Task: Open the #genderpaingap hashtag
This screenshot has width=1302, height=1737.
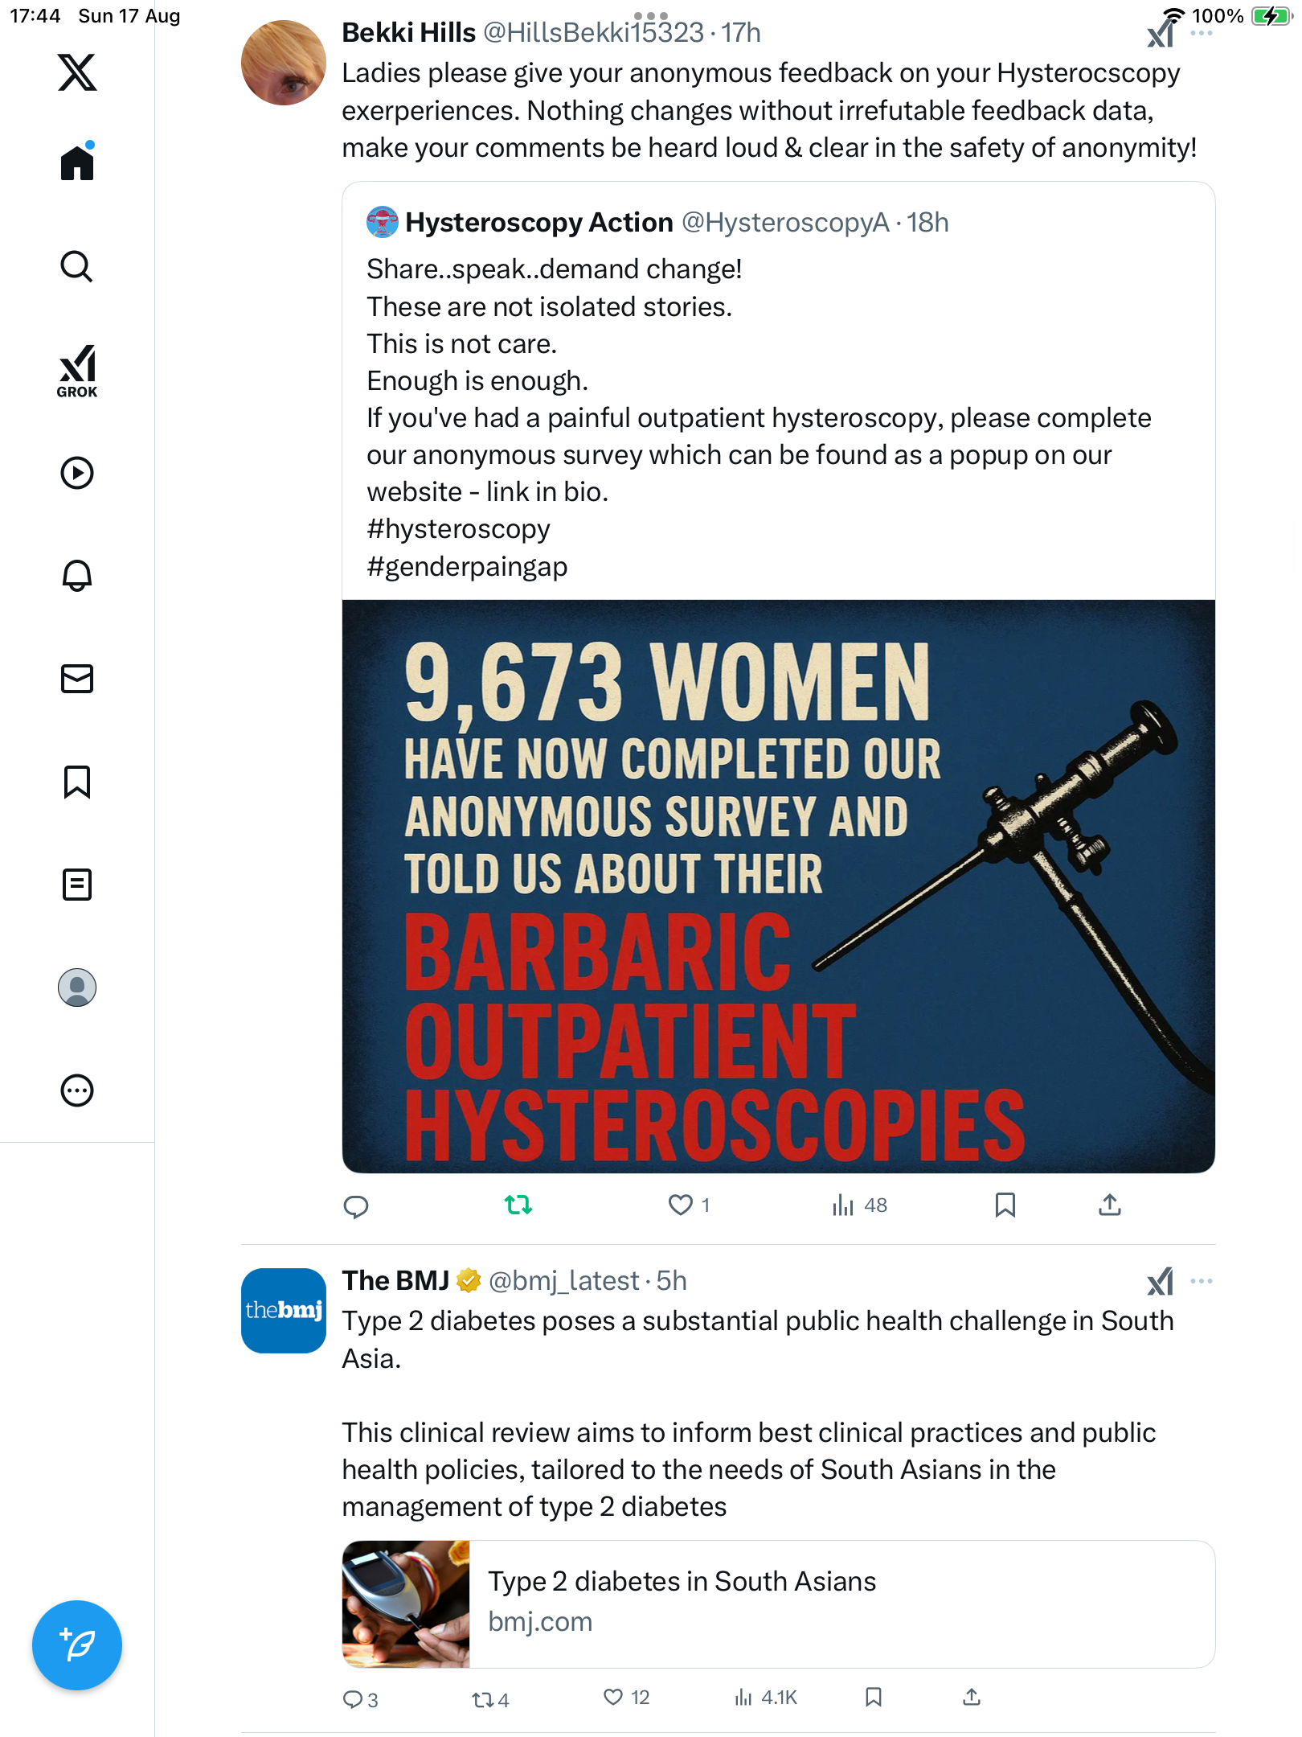Action: [467, 566]
